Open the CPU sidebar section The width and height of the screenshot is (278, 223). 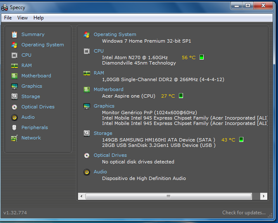tap(26, 55)
